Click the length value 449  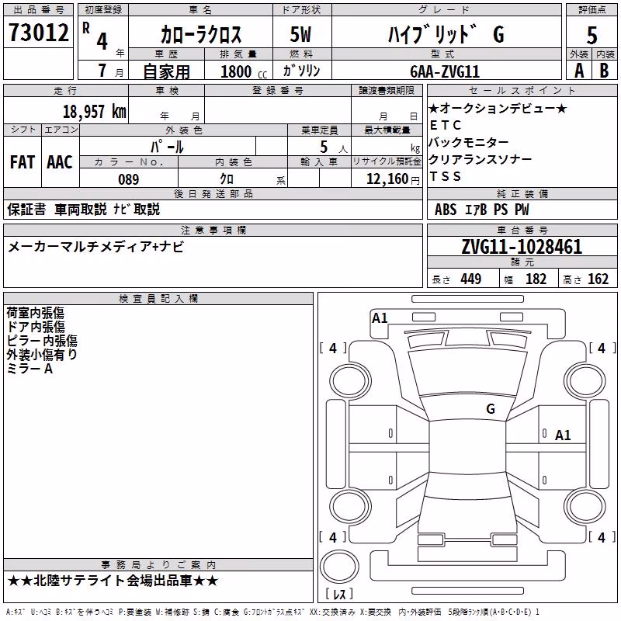point(471,279)
